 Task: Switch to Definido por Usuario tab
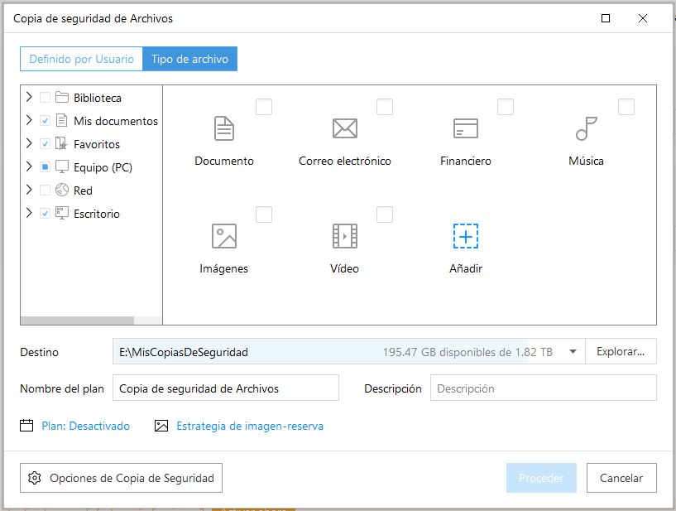81,60
